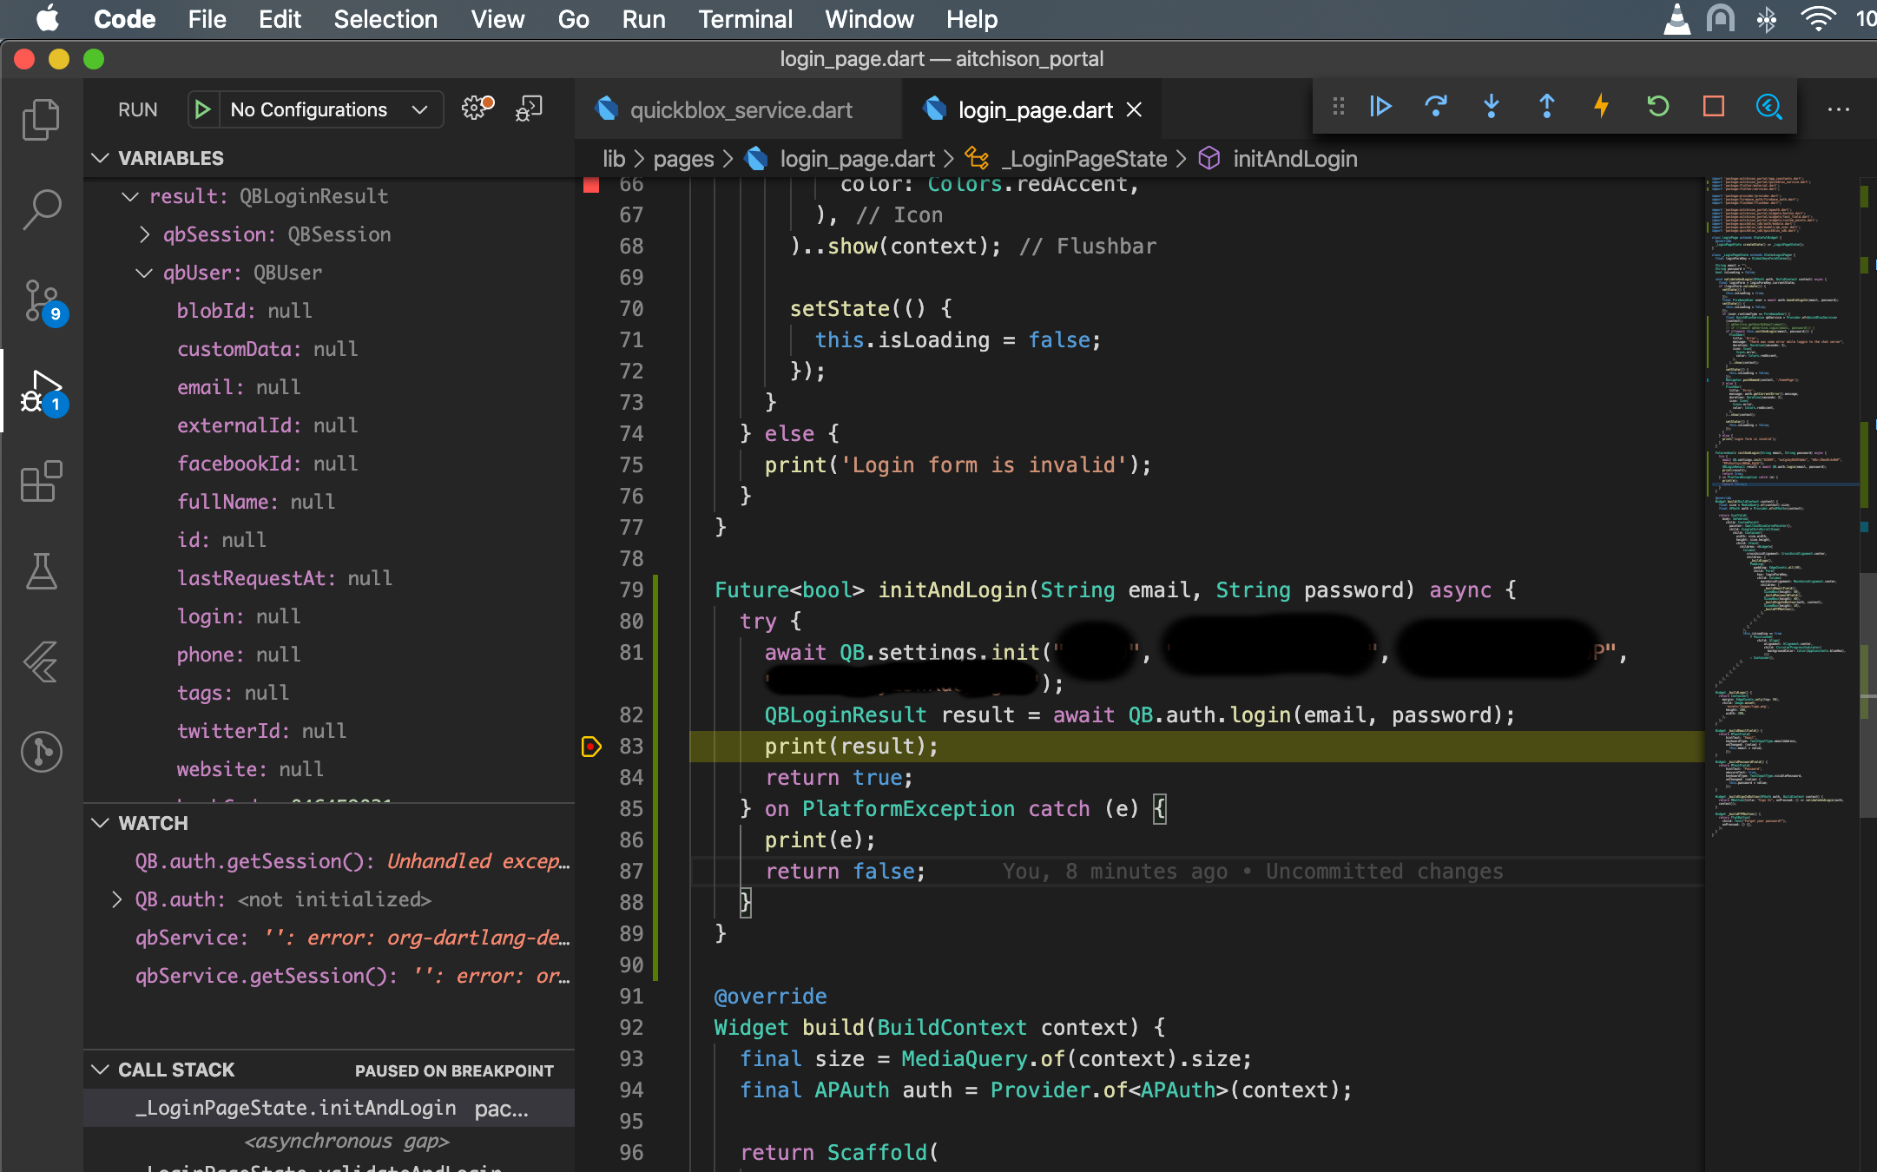
Task: Open the Extensions view
Action: 41,483
